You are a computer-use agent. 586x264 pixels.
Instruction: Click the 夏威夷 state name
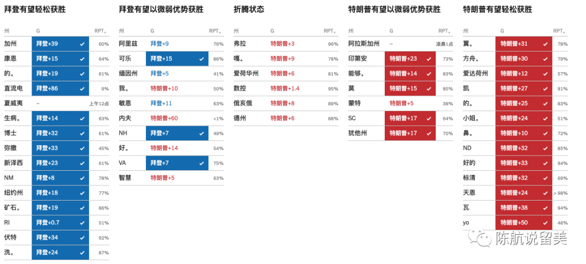click(15, 103)
